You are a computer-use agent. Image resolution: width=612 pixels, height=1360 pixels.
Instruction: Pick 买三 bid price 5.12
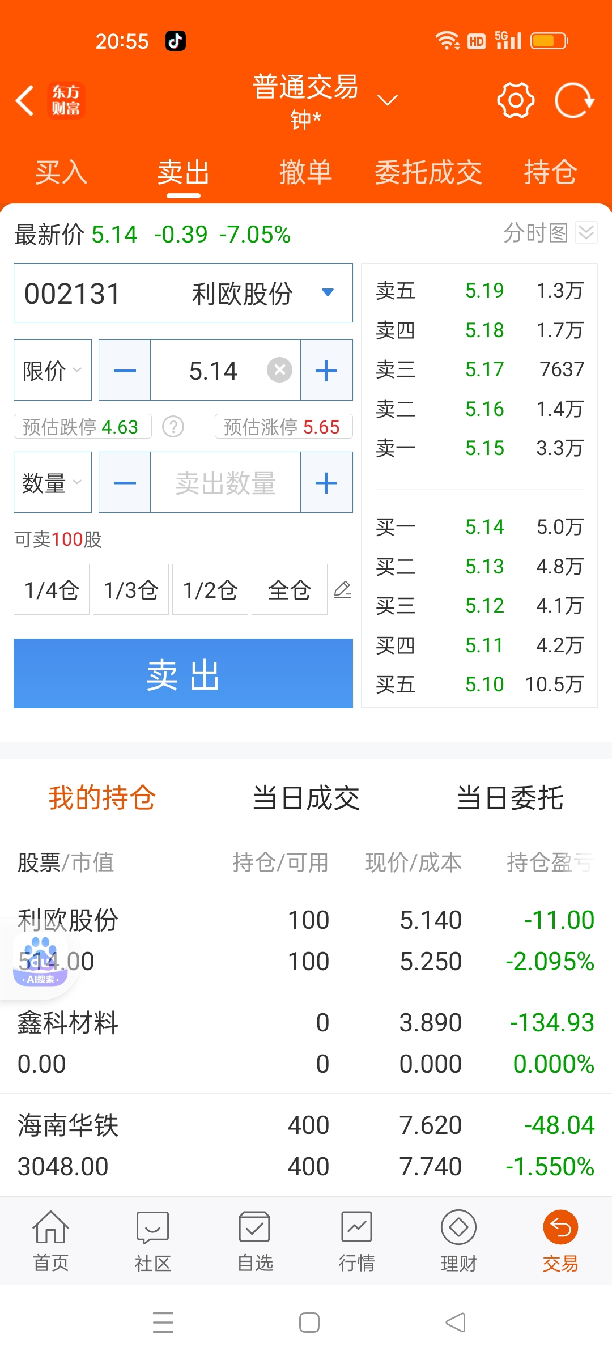[x=479, y=605]
